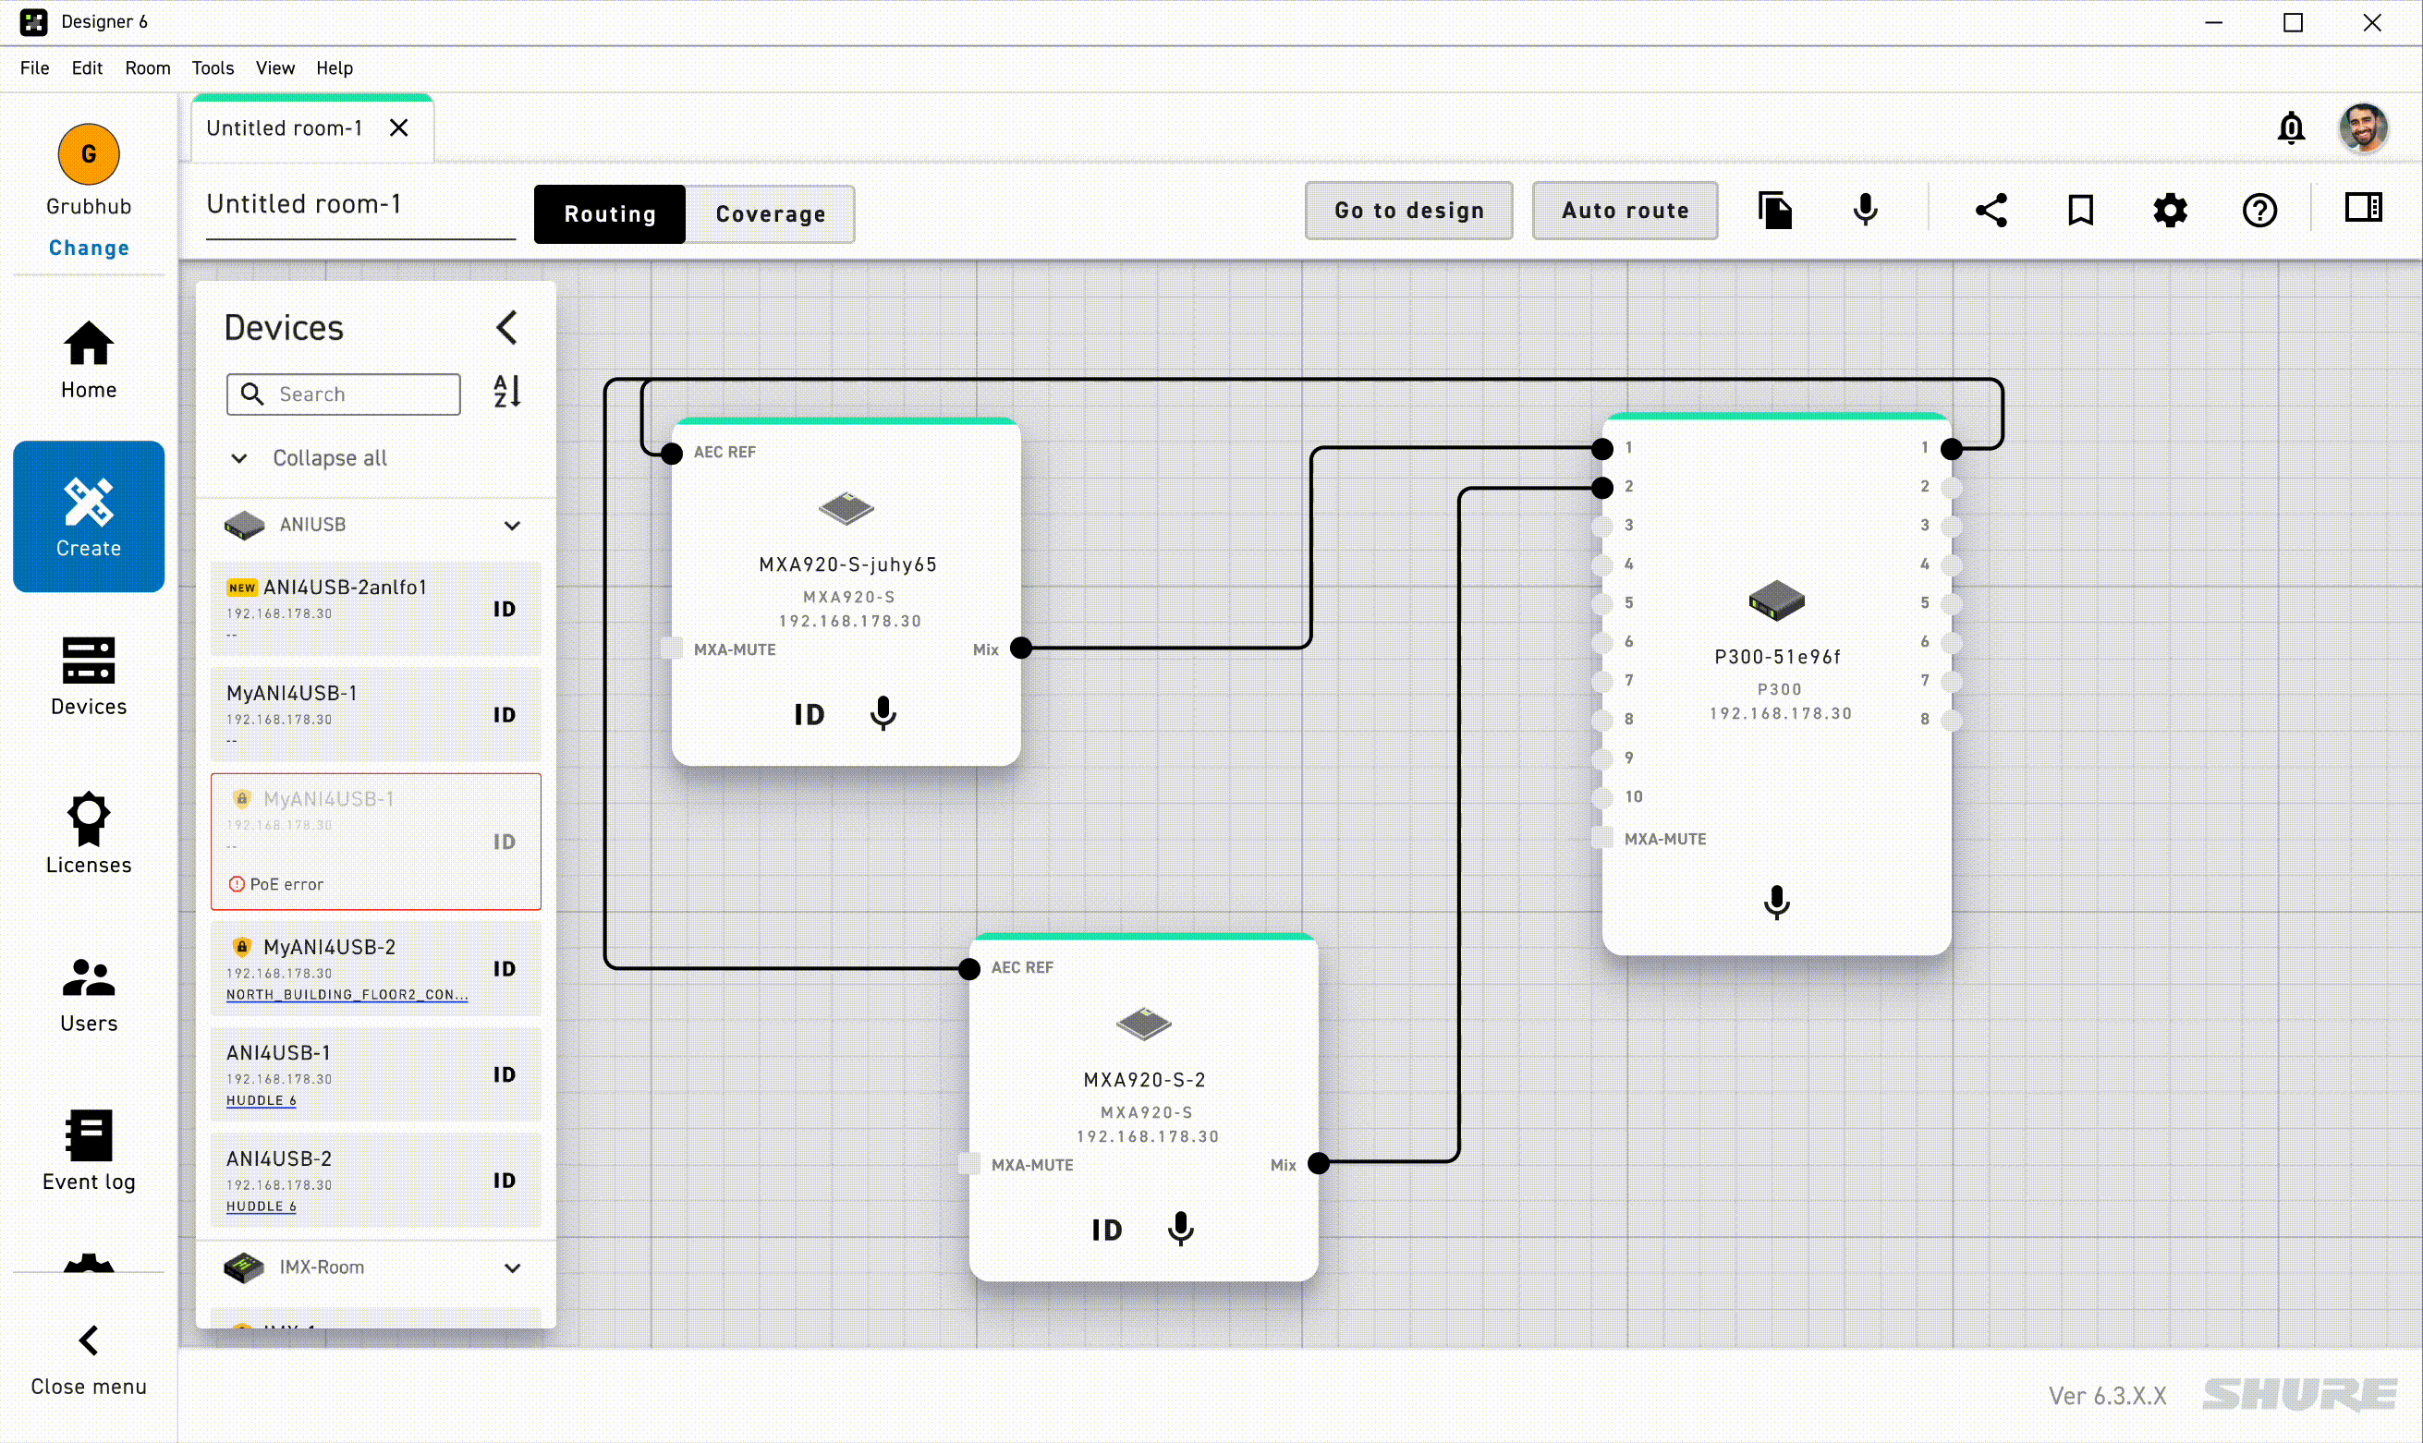Open the user profile avatar
This screenshot has height=1443, width=2423.
[2363, 127]
